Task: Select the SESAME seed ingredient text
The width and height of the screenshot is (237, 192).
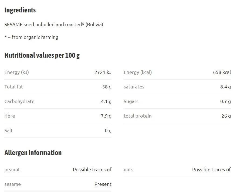Action: [54, 25]
